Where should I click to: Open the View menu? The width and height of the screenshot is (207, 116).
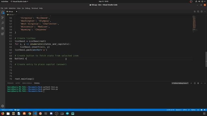[x=19, y=8]
